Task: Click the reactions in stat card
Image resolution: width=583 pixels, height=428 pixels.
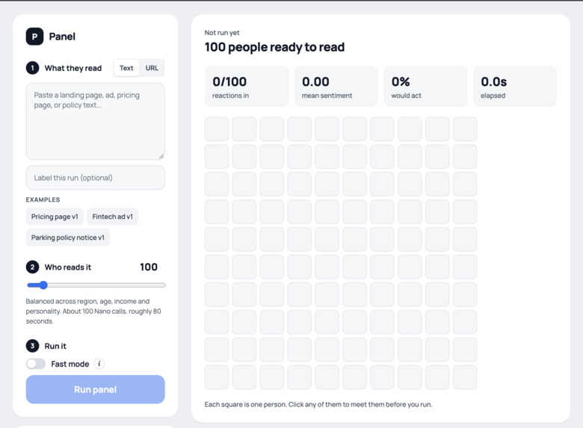Action: pos(247,86)
